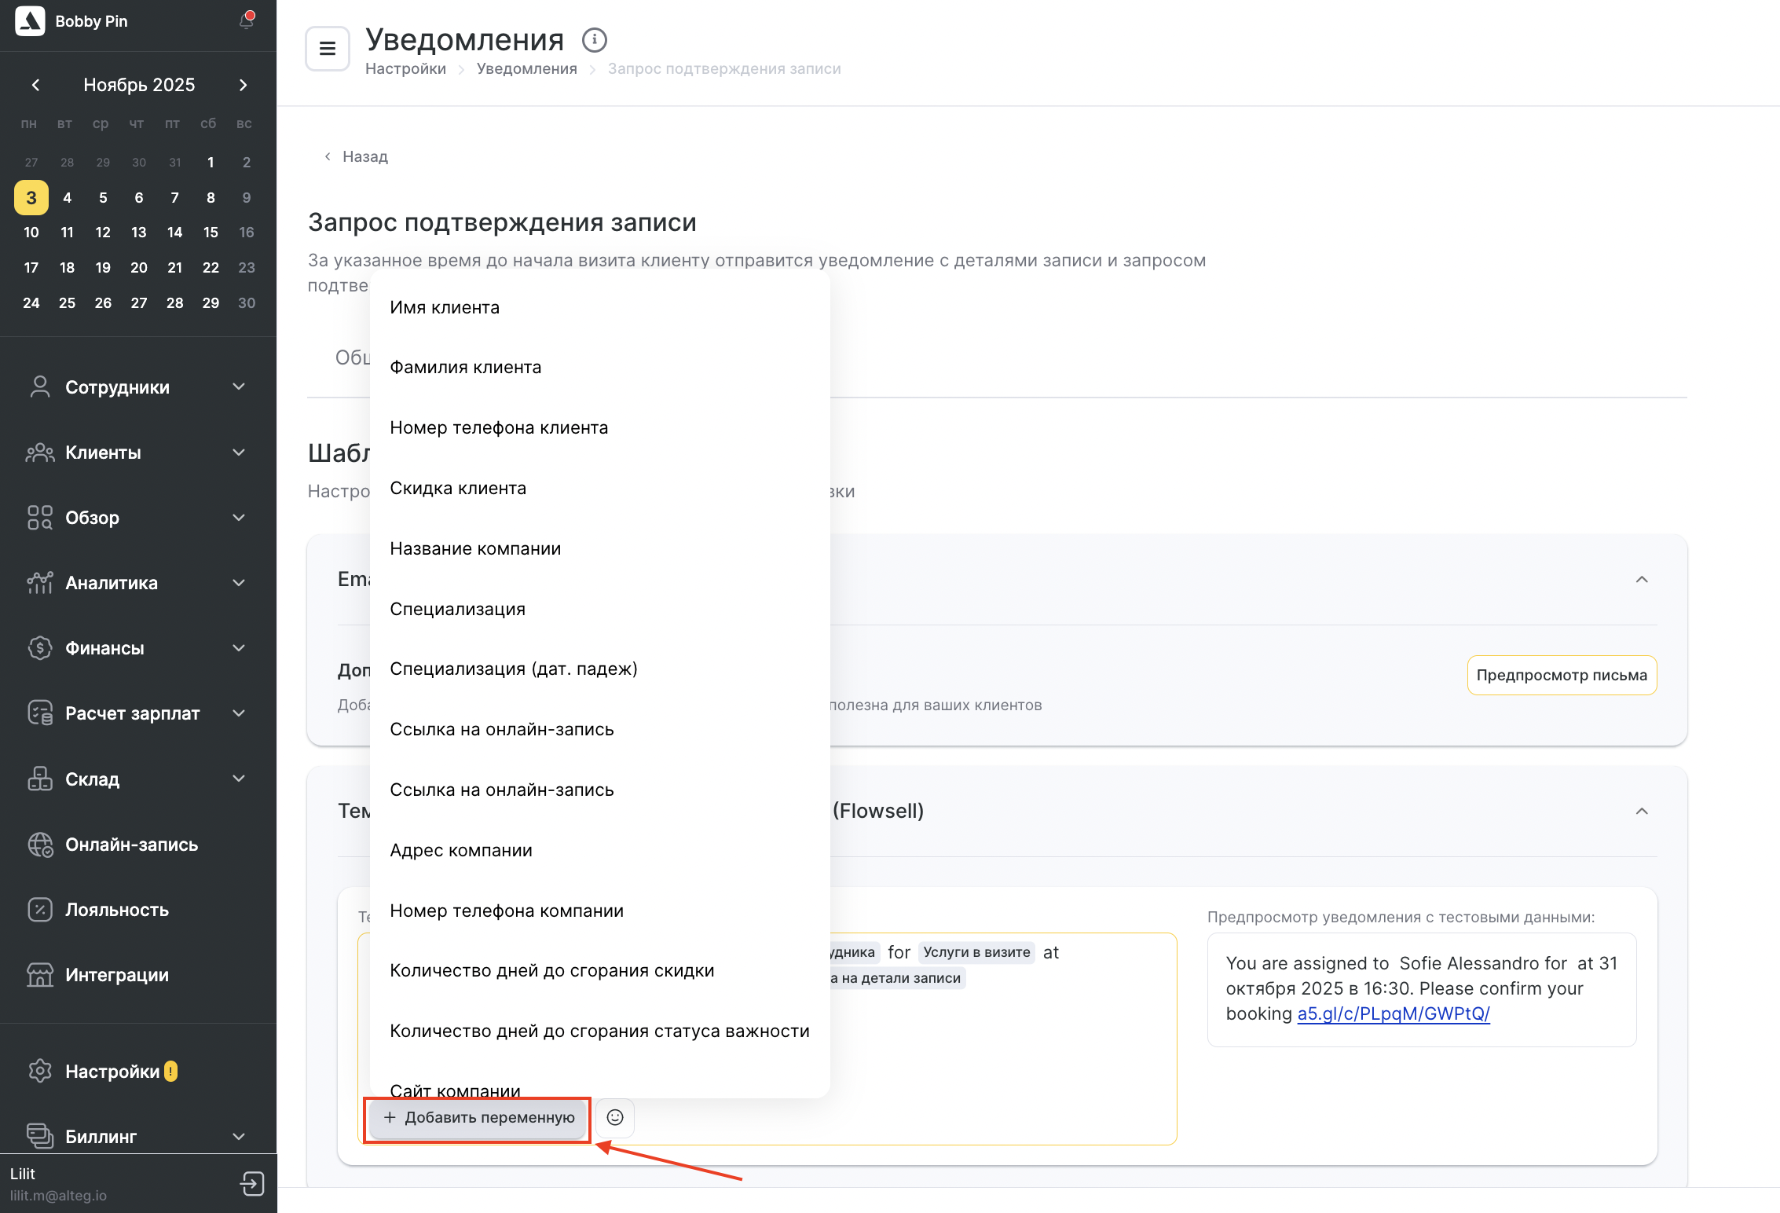Go to next month in calendar
This screenshot has width=1780, height=1213.
[243, 85]
